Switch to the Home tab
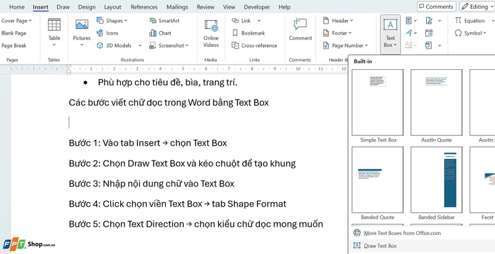Viewport: 495px width, 254px height. 17,7
